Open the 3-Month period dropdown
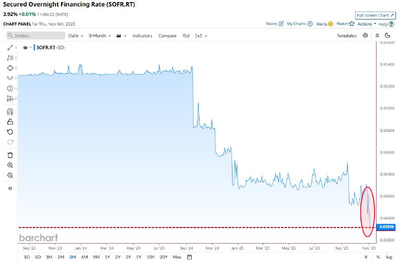400x264 pixels. [99, 35]
